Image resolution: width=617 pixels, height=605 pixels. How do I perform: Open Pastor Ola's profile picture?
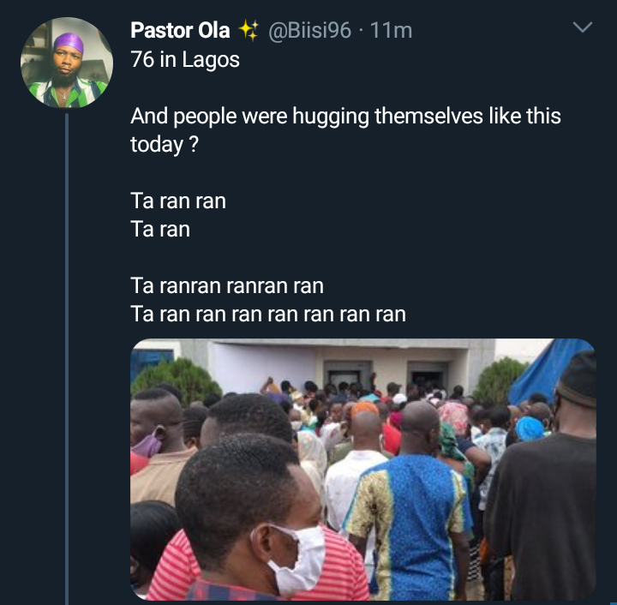(67, 63)
